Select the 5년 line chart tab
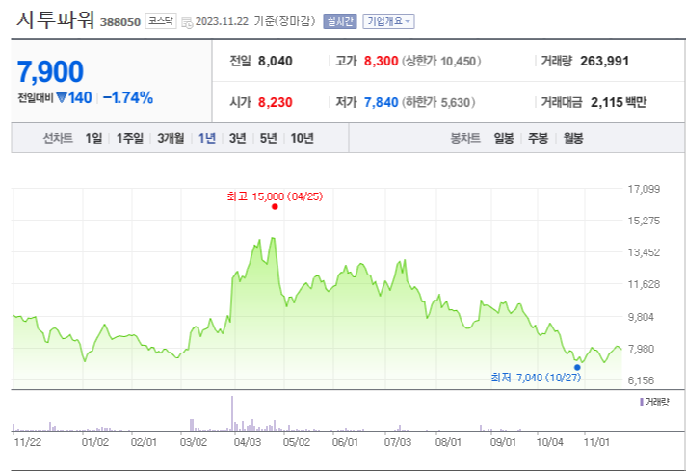 coord(268,138)
